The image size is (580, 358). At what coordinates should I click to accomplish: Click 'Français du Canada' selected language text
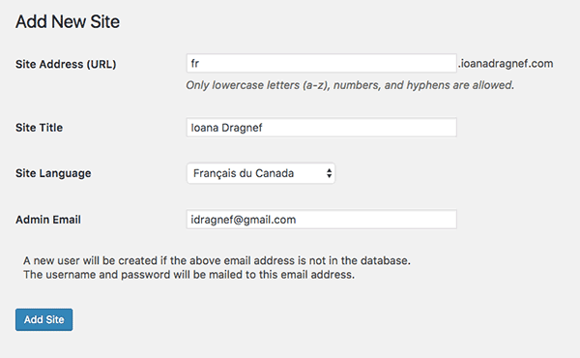click(x=244, y=173)
